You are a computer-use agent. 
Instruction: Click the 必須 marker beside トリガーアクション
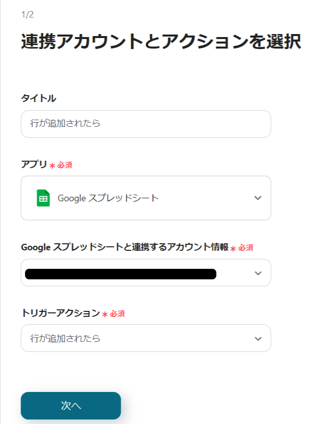pos(117,314)
